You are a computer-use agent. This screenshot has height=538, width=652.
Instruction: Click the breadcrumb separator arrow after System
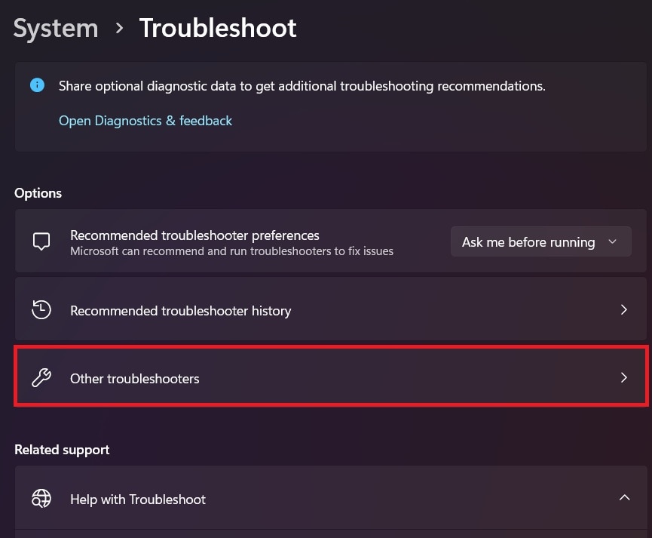pyautogui.click(x=119, y=29)
